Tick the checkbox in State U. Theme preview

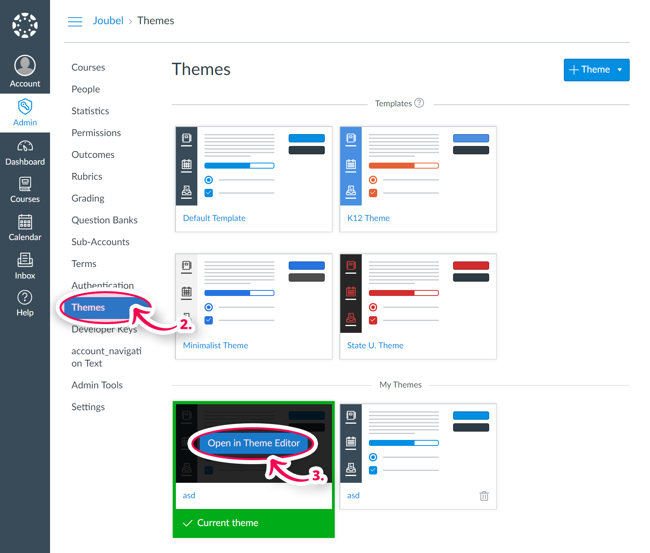pyautogui.click(x=373, y=320)
